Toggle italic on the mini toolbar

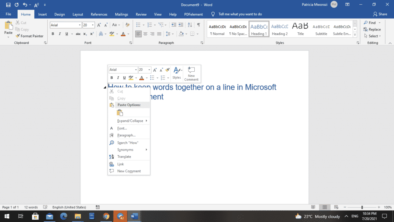point(118,77)
